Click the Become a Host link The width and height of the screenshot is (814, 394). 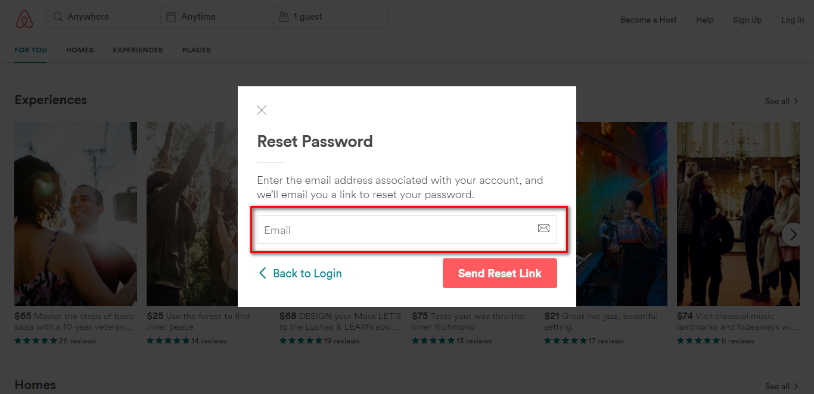point(648,20)
